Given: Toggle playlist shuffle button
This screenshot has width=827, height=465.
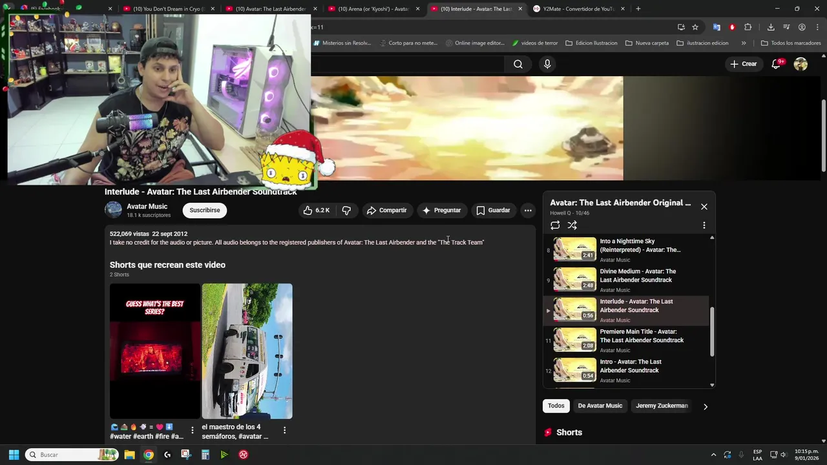Looking at the screenshot, I should (572, 225).
